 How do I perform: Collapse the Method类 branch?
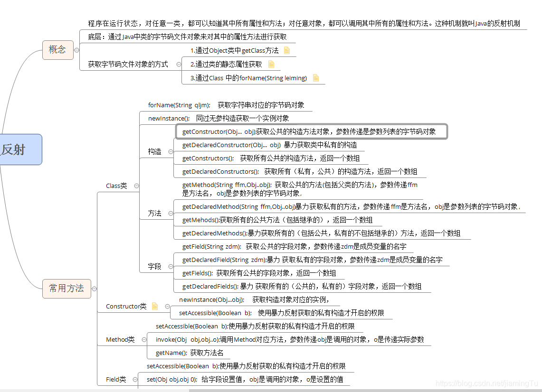pyautogui.click(x=144, y=339)
